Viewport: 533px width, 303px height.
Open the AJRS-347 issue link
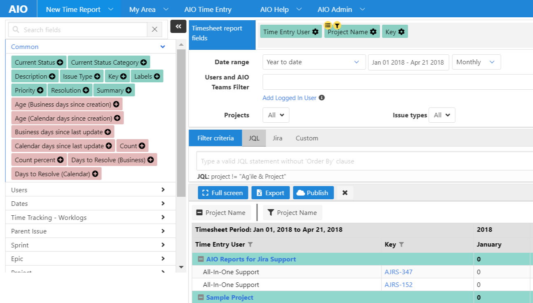(x=398, y=272)
